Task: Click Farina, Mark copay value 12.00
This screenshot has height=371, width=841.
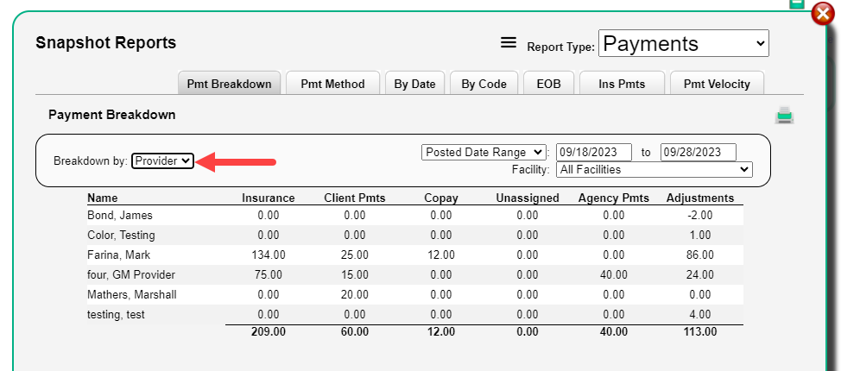Action: point(441,255)
